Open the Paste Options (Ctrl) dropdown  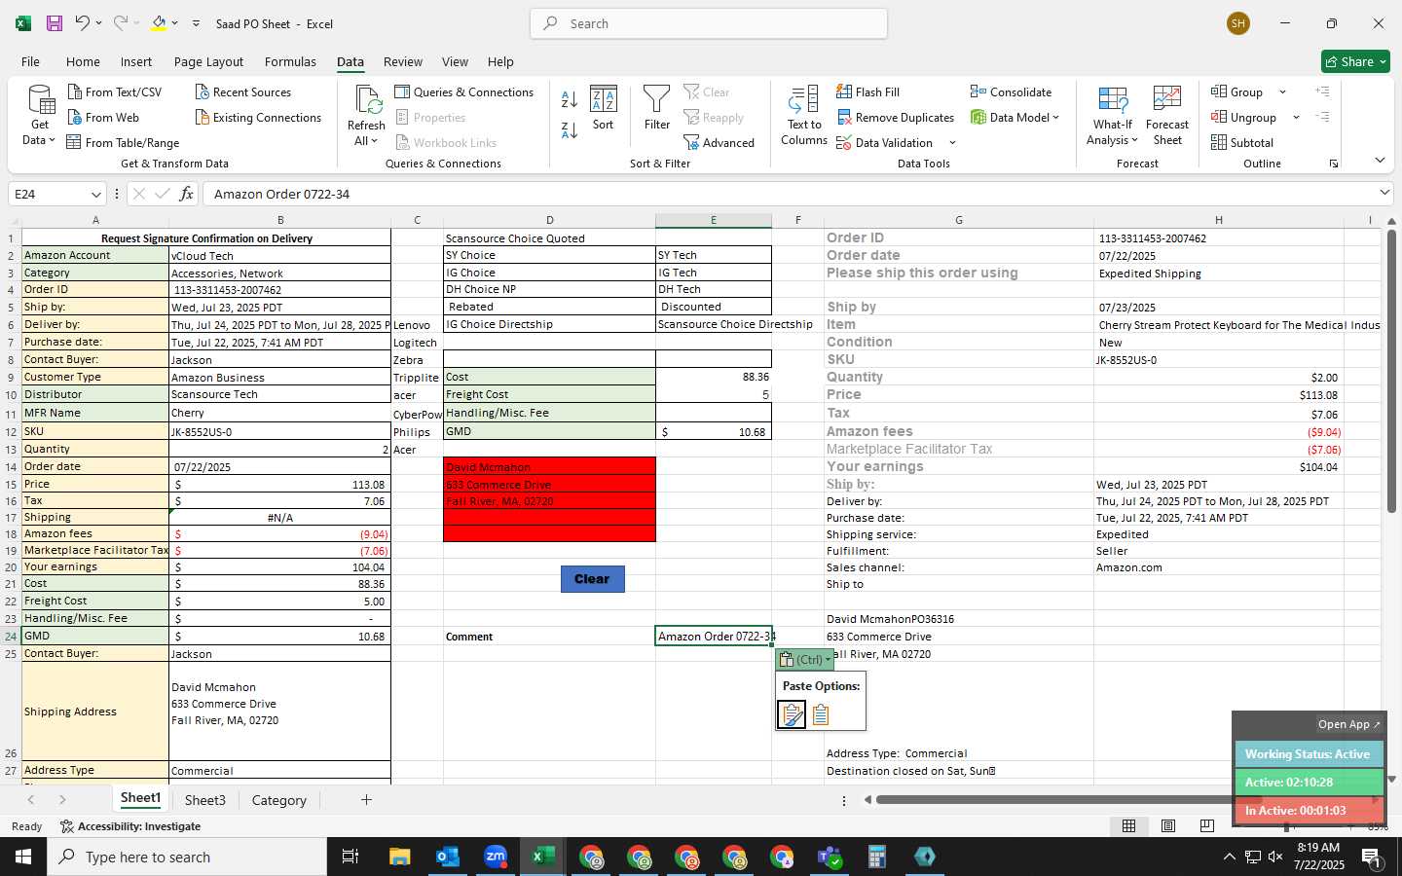[805, 659]
